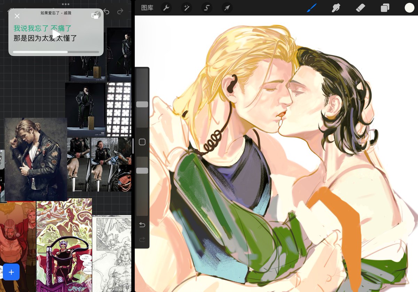Open the Layers panel
418x292 pixels.
coord(385,8)
